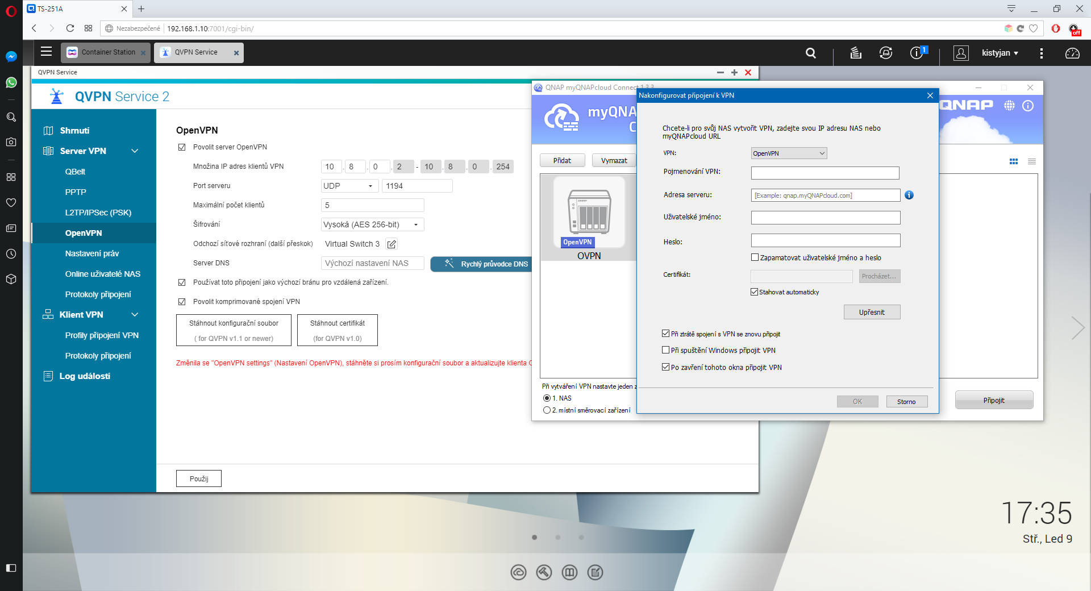This screenshot has width=1091, height=591.
Task: Click Storno in the VPN dialog
Action: point(907,402)
